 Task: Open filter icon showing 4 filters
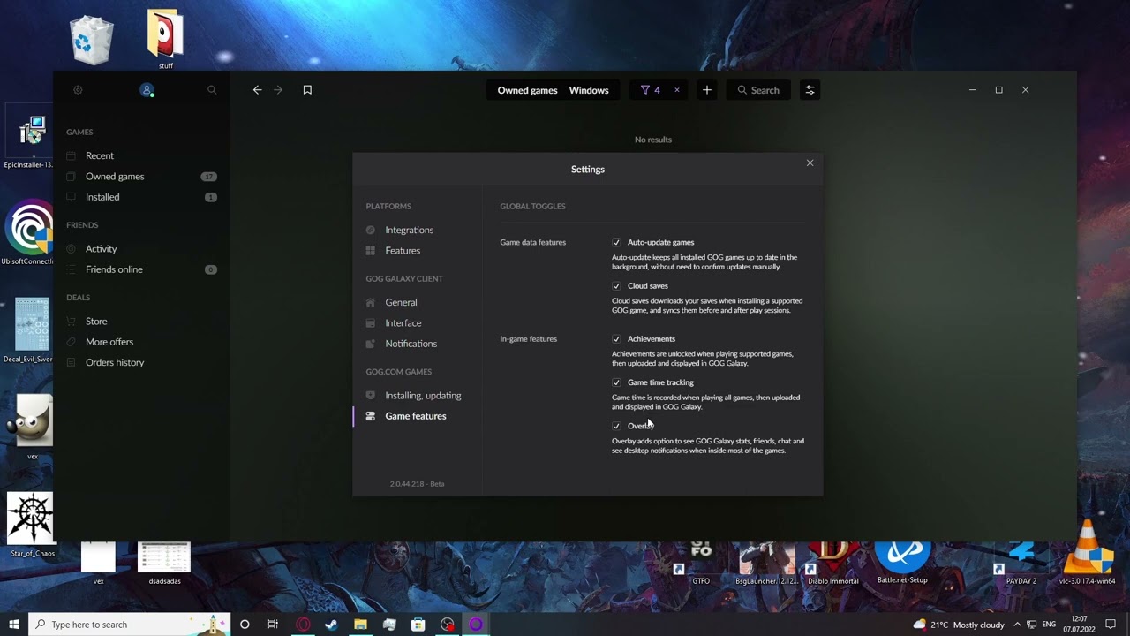pyautogui.click(x=651, y=90)
